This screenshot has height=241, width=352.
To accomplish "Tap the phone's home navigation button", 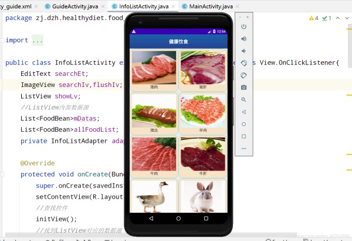I will pos(178,218).
